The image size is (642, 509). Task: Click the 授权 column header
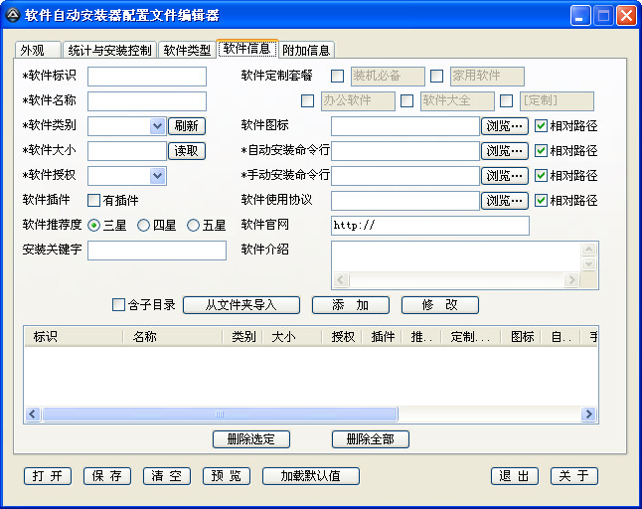[x=342, y=337]
